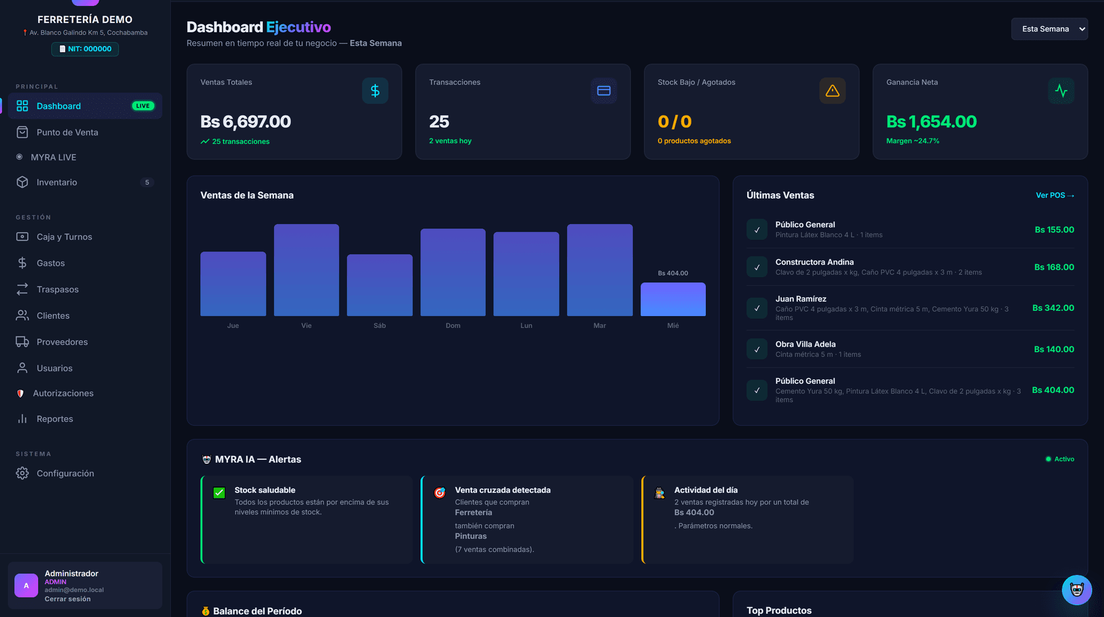Click the 'Margen ~24.7%' text
The width and height of the screenshot is (1104, 617).
coord(913,141)
